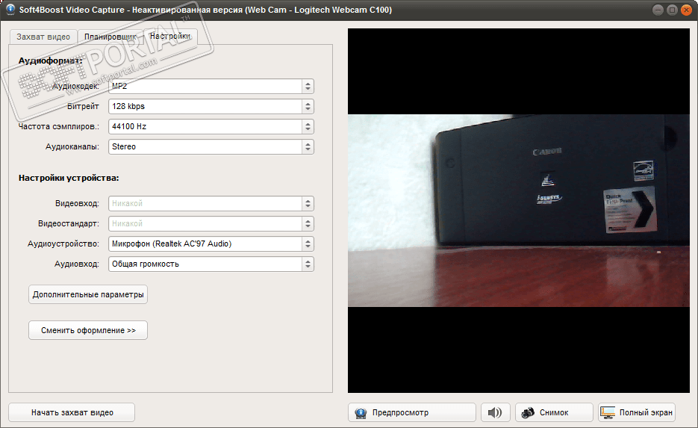This screenshot has height=428, width=698.
Task: Click the Сменить оформление >> button
Action: pos(88,330)
